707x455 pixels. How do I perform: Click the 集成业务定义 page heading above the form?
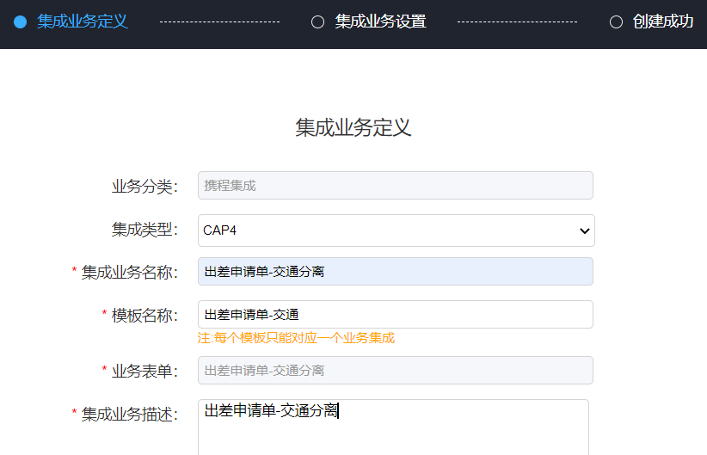click(x=353, y=128)
